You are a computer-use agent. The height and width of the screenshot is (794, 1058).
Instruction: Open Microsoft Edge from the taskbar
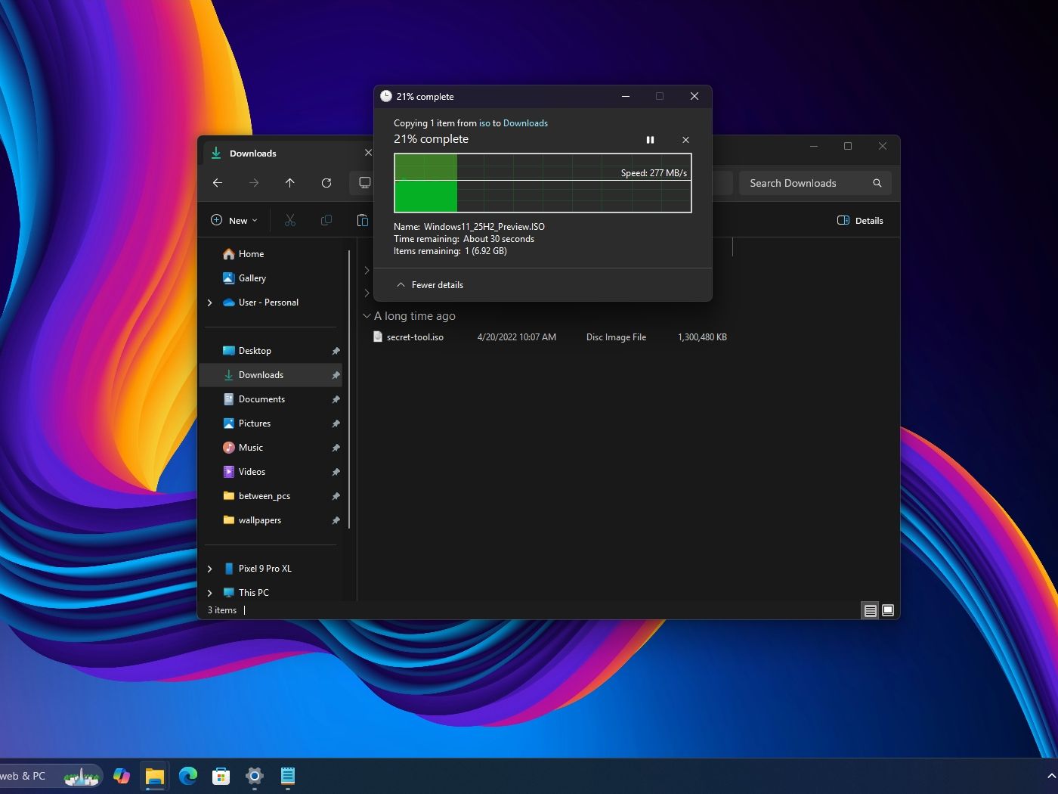188,776
